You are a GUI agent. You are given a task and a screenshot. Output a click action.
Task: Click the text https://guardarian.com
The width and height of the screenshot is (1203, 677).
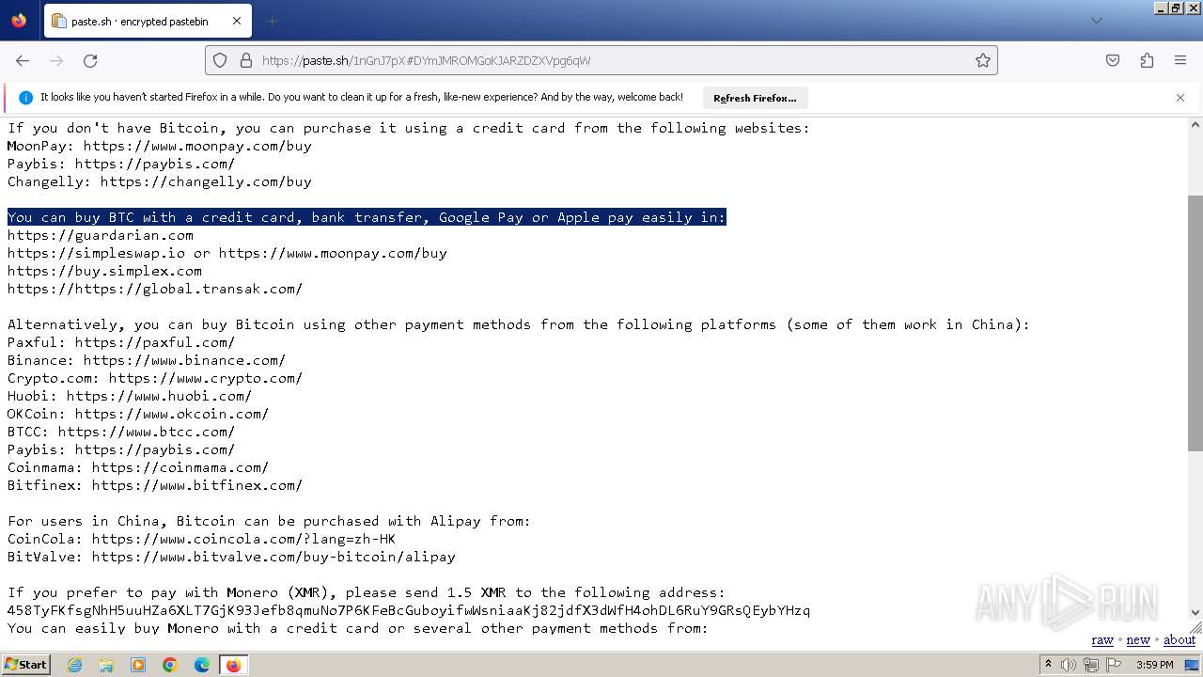tap(101, 235)
